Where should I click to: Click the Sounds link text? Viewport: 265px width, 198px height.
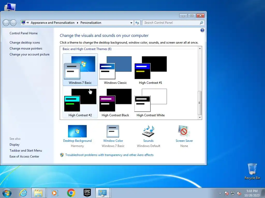pos(148,141)
